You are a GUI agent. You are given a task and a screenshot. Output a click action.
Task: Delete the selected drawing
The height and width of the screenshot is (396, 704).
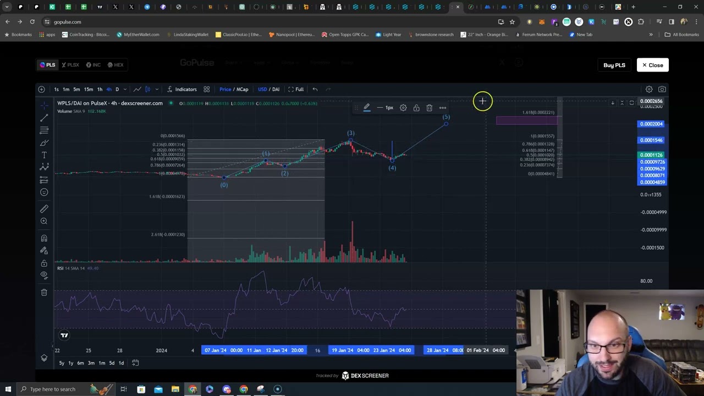click(x=430, y=108)
